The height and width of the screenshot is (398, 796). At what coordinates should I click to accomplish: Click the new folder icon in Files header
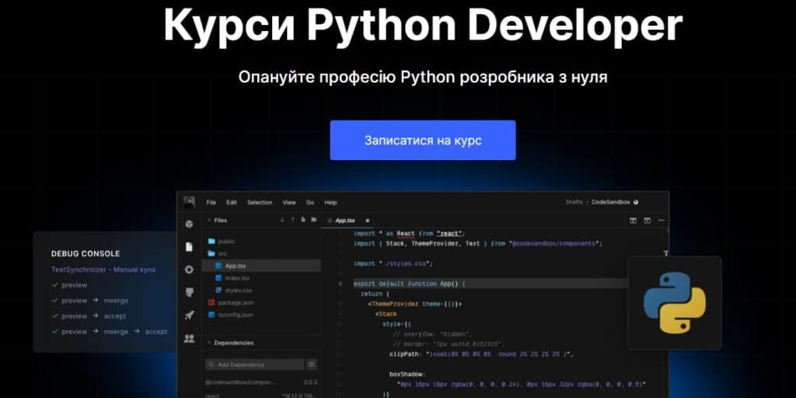314,220
